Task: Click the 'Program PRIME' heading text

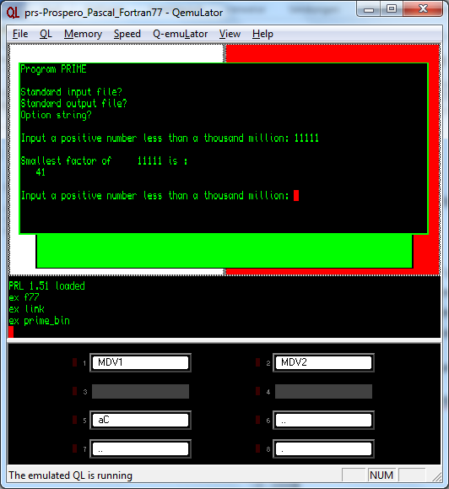Action: pyautogui.click(x=53, y=69)
